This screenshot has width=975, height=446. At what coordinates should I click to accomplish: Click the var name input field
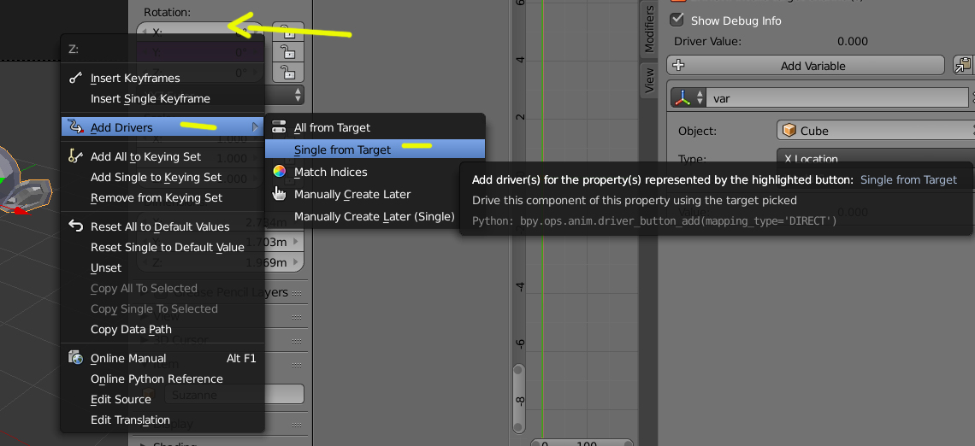pyautogui.click(x=838, y=98)
